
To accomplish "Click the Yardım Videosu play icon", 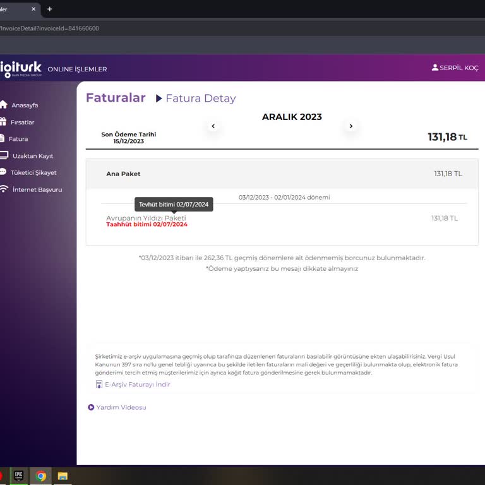I will tap(91, 407).
